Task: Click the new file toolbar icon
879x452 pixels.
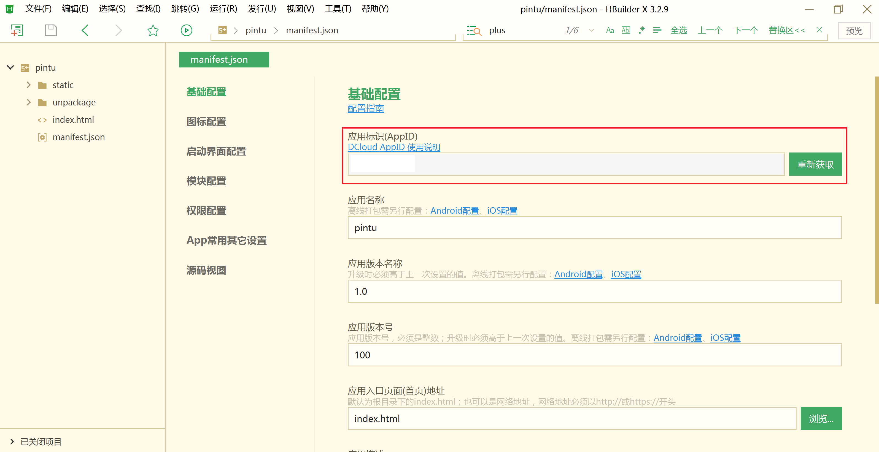Action: [x=16, y=30]
